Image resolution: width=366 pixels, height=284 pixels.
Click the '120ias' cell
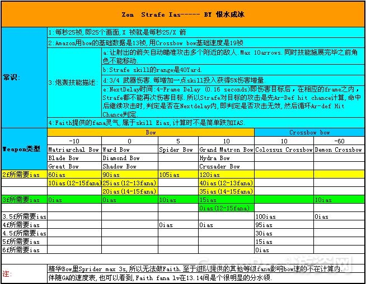226,174
